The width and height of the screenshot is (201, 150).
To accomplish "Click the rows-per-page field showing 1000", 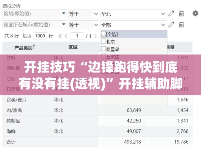I will (x=40, y=36).
